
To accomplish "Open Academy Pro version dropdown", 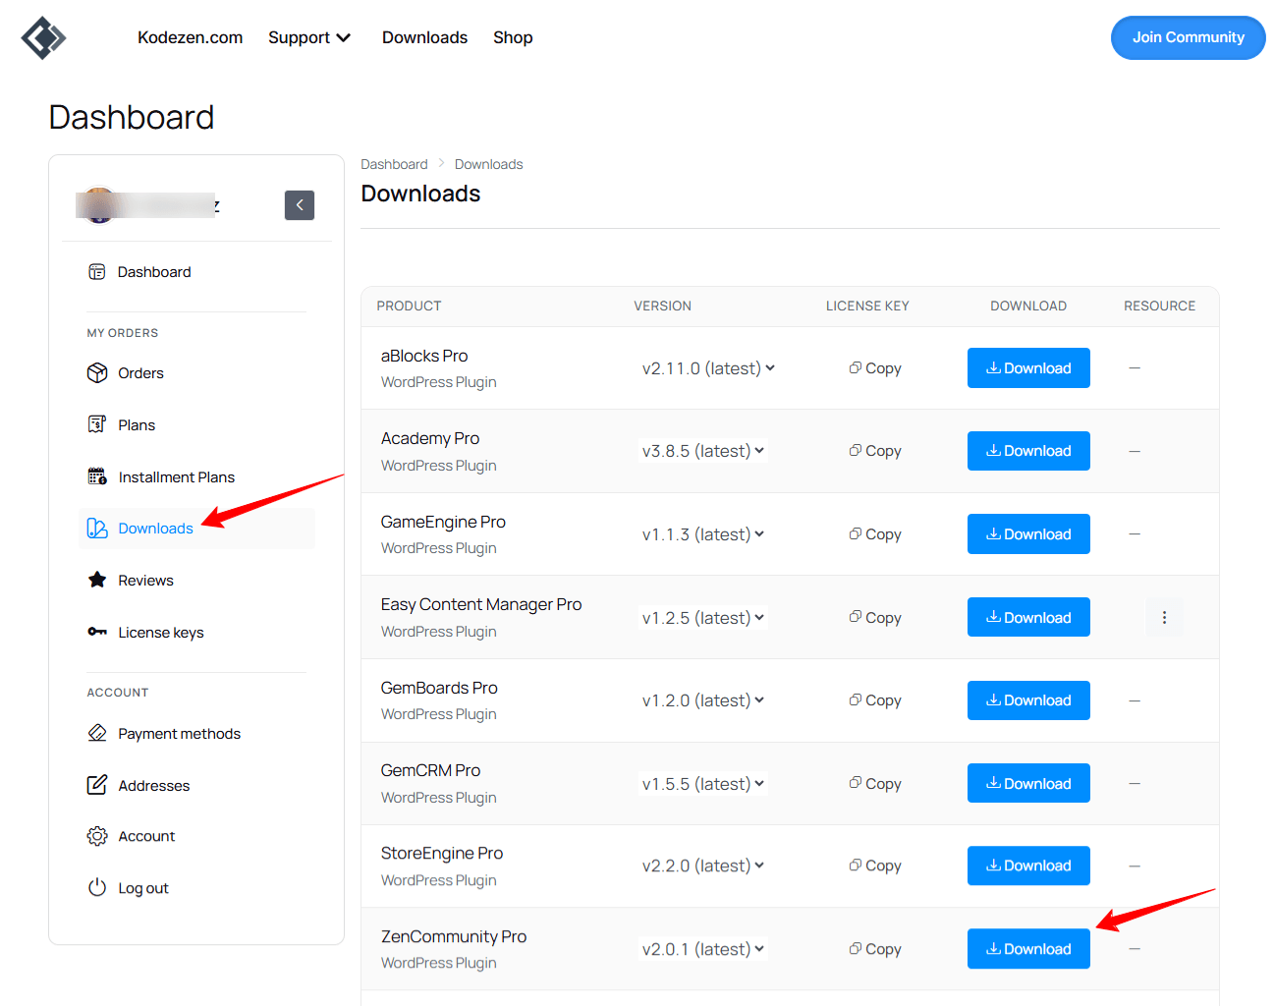I will click(703, 451).
